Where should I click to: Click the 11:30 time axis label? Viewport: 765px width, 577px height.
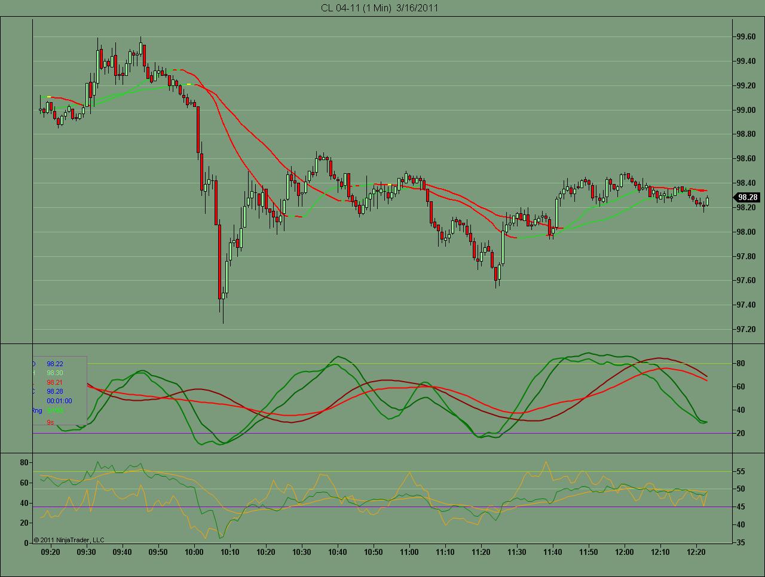517,553
